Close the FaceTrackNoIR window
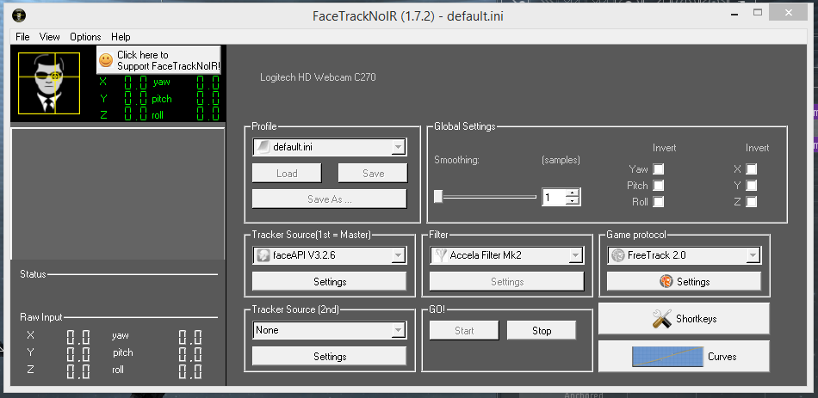The width and height of the screenshot is (818, 398). 789,12
